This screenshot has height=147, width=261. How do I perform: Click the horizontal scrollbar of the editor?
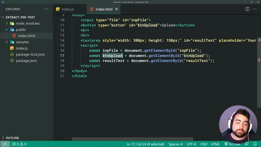pos(133,139)
